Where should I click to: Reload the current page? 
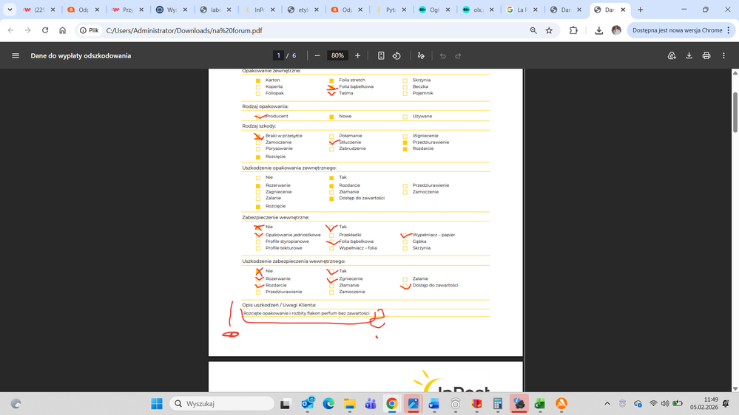click(45, 30)
